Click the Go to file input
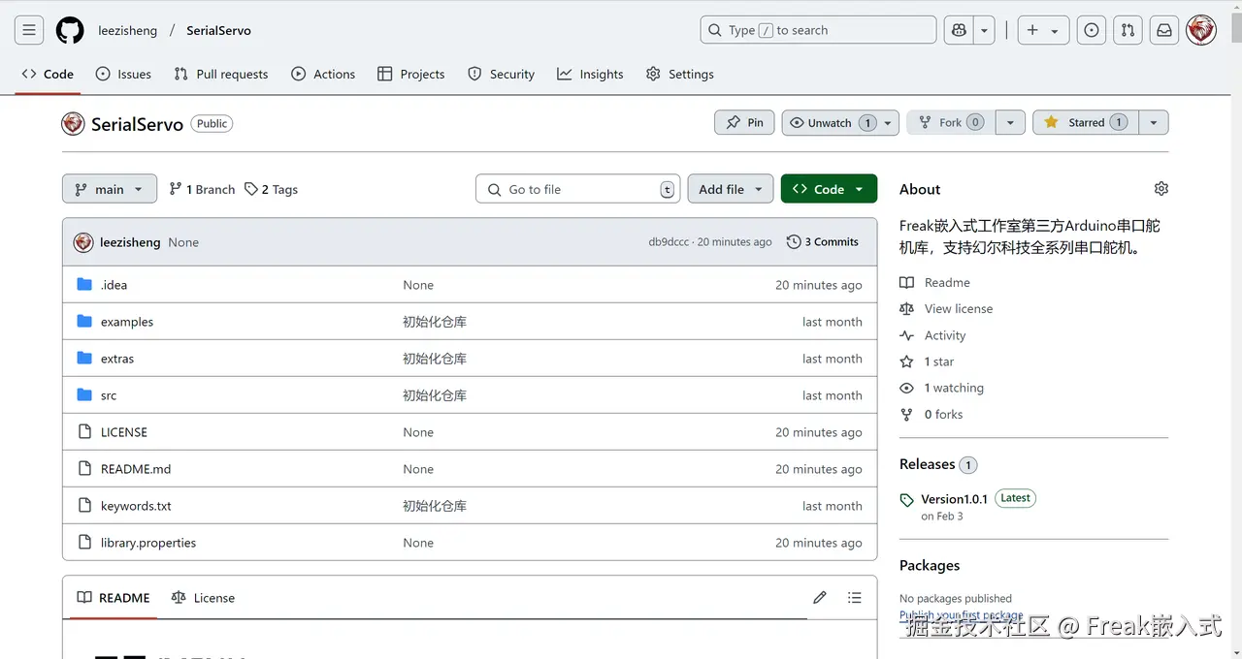The image size is (1242, 659). [578, 189]
